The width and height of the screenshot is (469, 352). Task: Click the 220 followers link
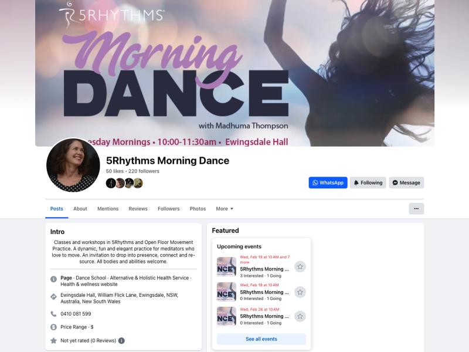[144, 171]
